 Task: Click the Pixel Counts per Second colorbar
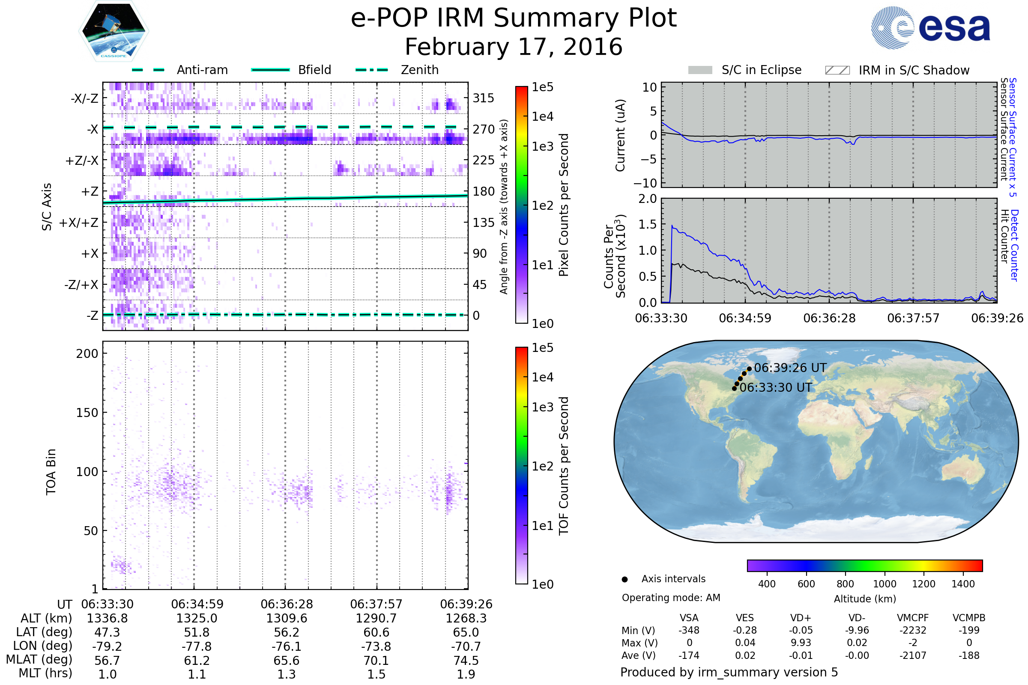521,205
